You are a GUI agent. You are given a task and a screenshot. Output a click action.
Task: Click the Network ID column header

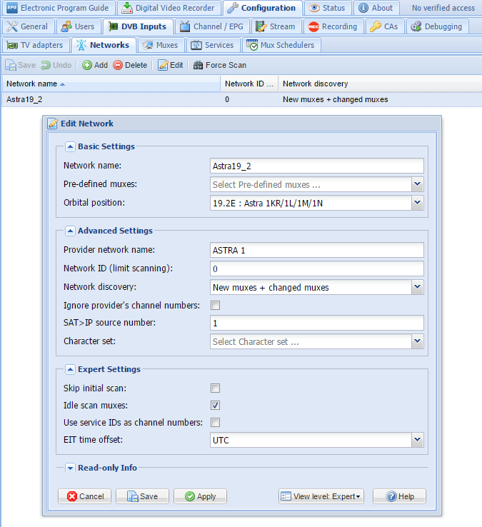click(x=249, y=84)
